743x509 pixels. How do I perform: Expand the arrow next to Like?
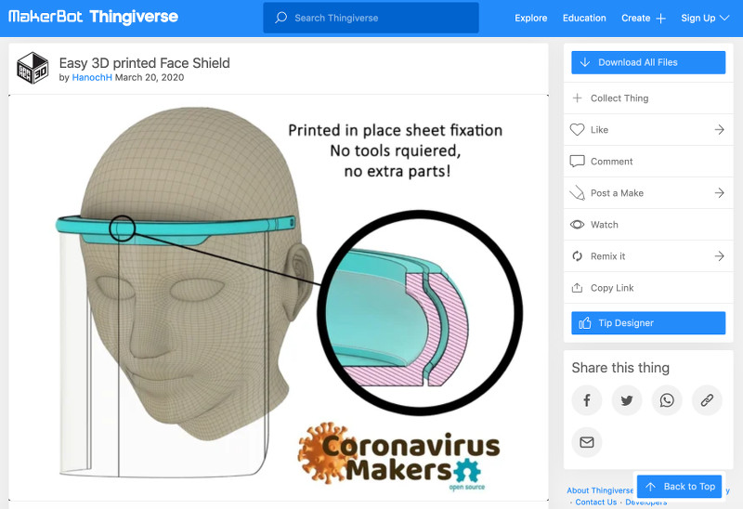tap(719, 129)
